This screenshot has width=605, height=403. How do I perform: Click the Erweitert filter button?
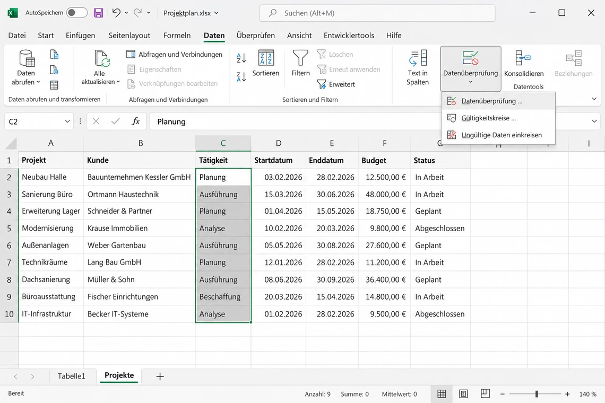(336, 84)
